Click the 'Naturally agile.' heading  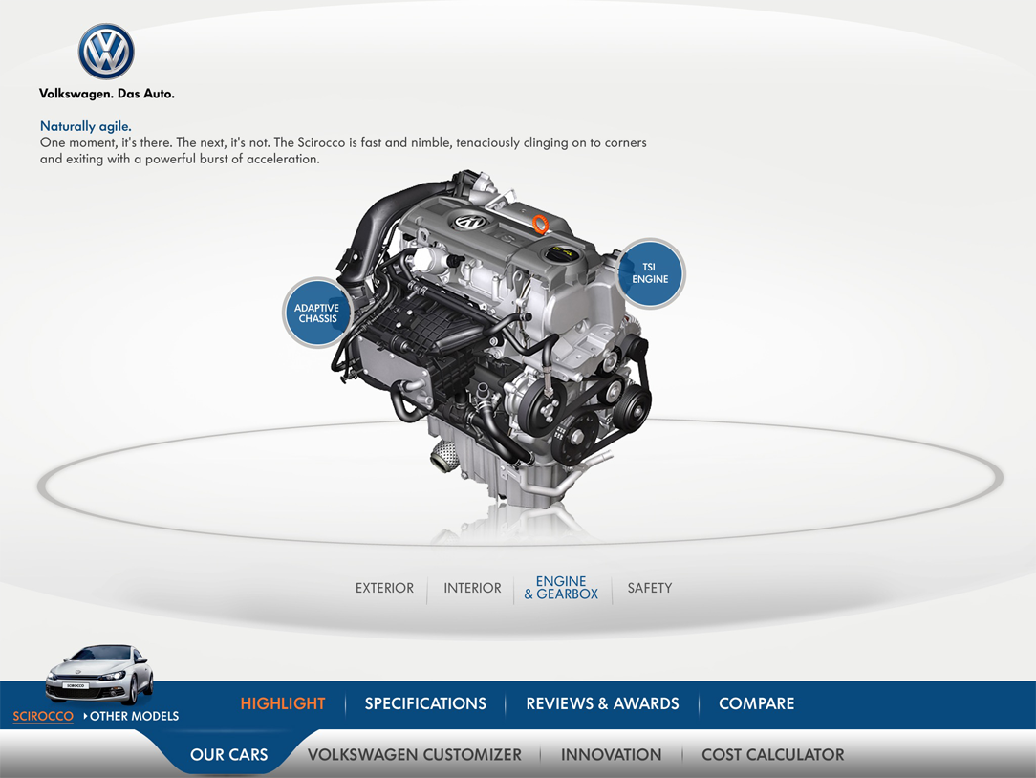[86, 126]
